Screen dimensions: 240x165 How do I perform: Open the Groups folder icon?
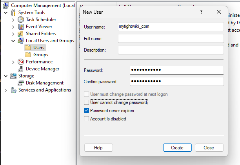tap(28, 55)
